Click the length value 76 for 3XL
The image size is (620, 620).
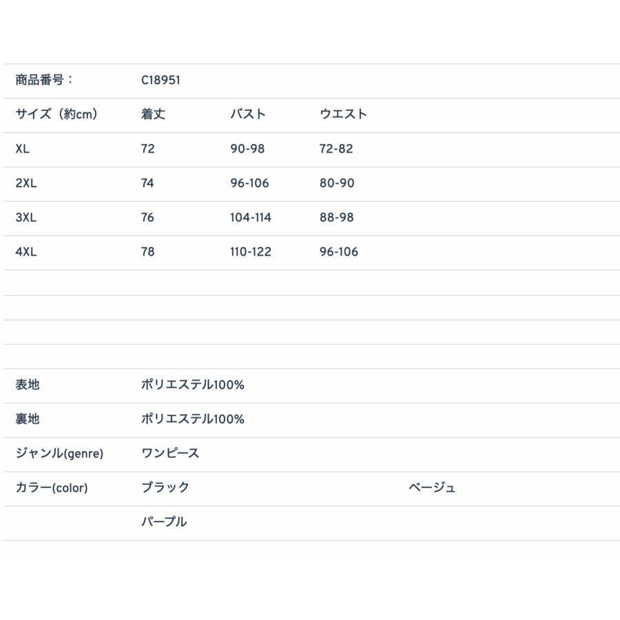pyautogui.click(x=146, y=217)
